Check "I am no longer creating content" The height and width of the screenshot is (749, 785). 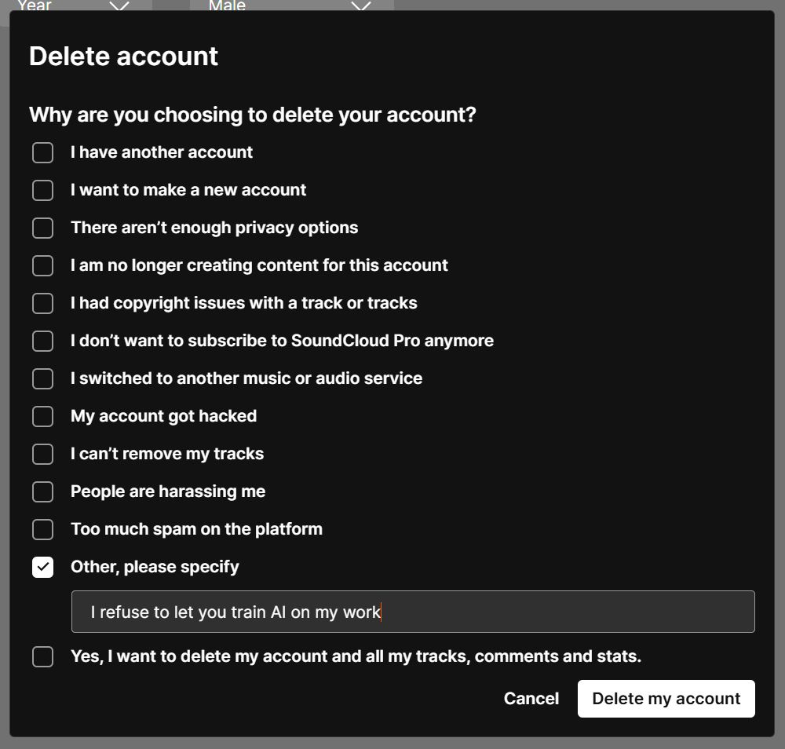pyautogui.click(x=42, y=265)
